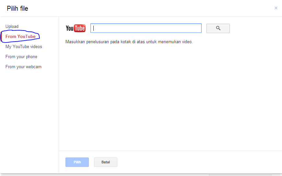Image resolution: width=282 pixels, height=176 pixels.
Task: Click the Pilih file dialog title
Action: pos(18,8)
